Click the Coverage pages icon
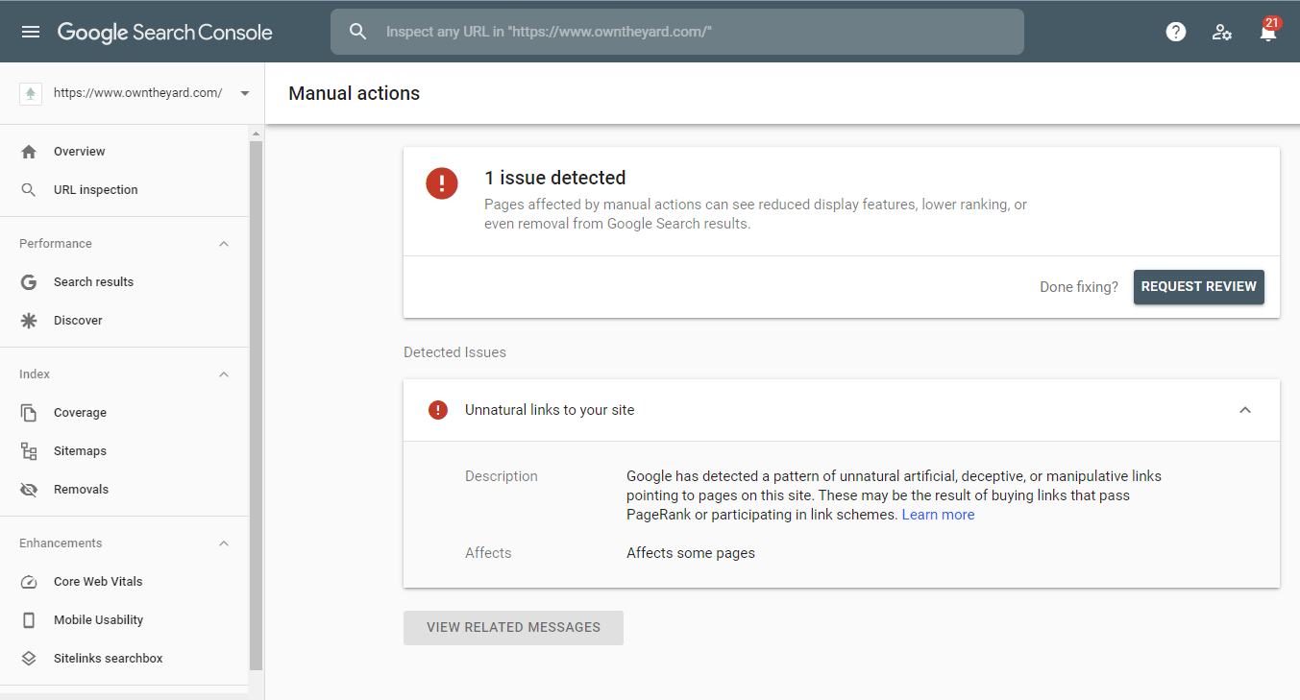 pyautogui.click(x=29, y=413)
